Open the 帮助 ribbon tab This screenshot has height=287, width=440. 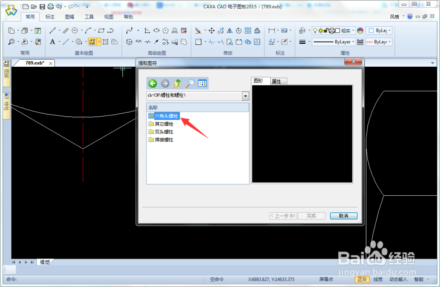coord(128,17)
